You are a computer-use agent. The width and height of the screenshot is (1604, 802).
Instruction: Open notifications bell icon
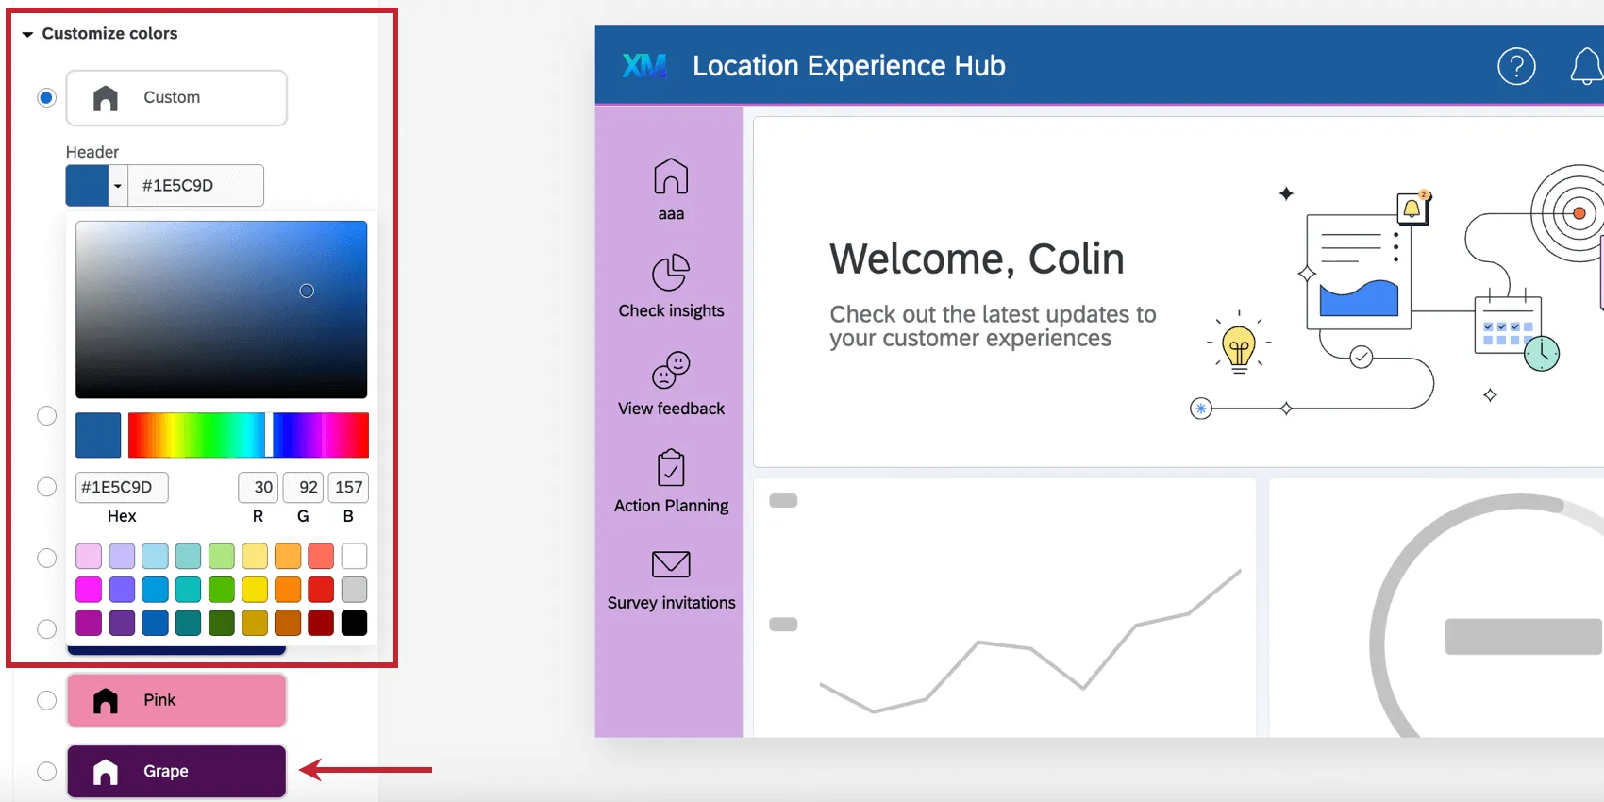click(1587, 66)
